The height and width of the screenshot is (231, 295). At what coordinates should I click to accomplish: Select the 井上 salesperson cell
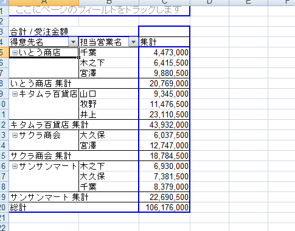[109, 114]
